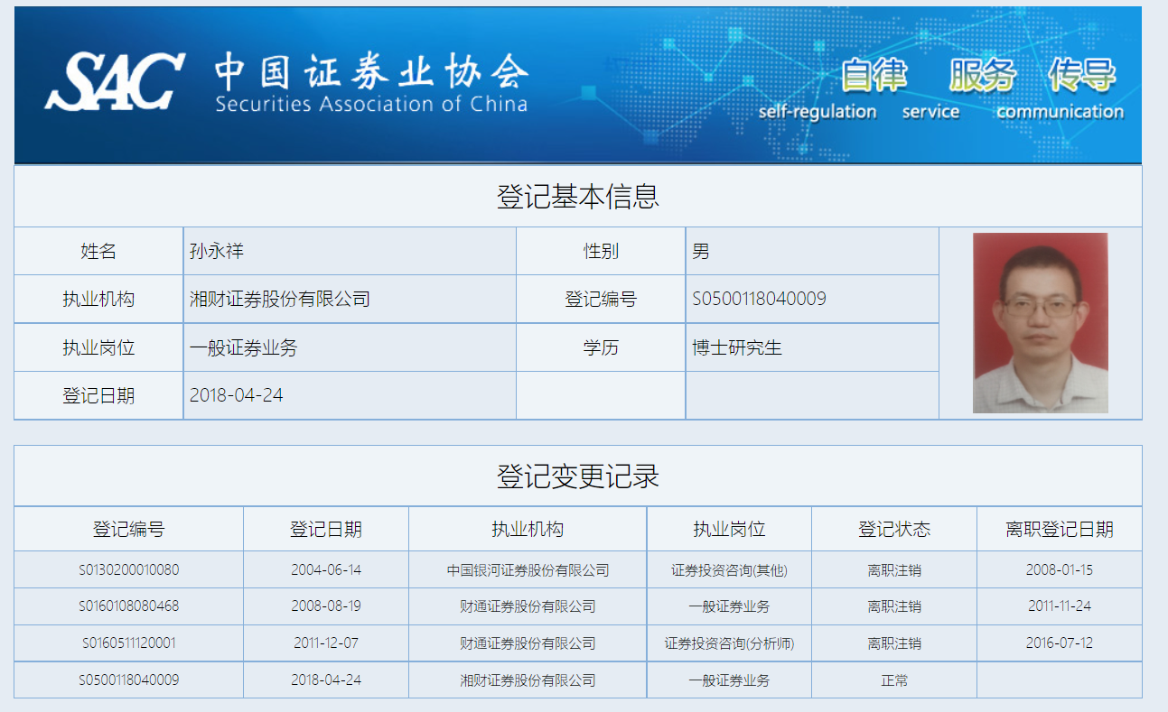
Task: Click 中国银河证券股份有限公司 cell
Action: [x=528, y=570]
